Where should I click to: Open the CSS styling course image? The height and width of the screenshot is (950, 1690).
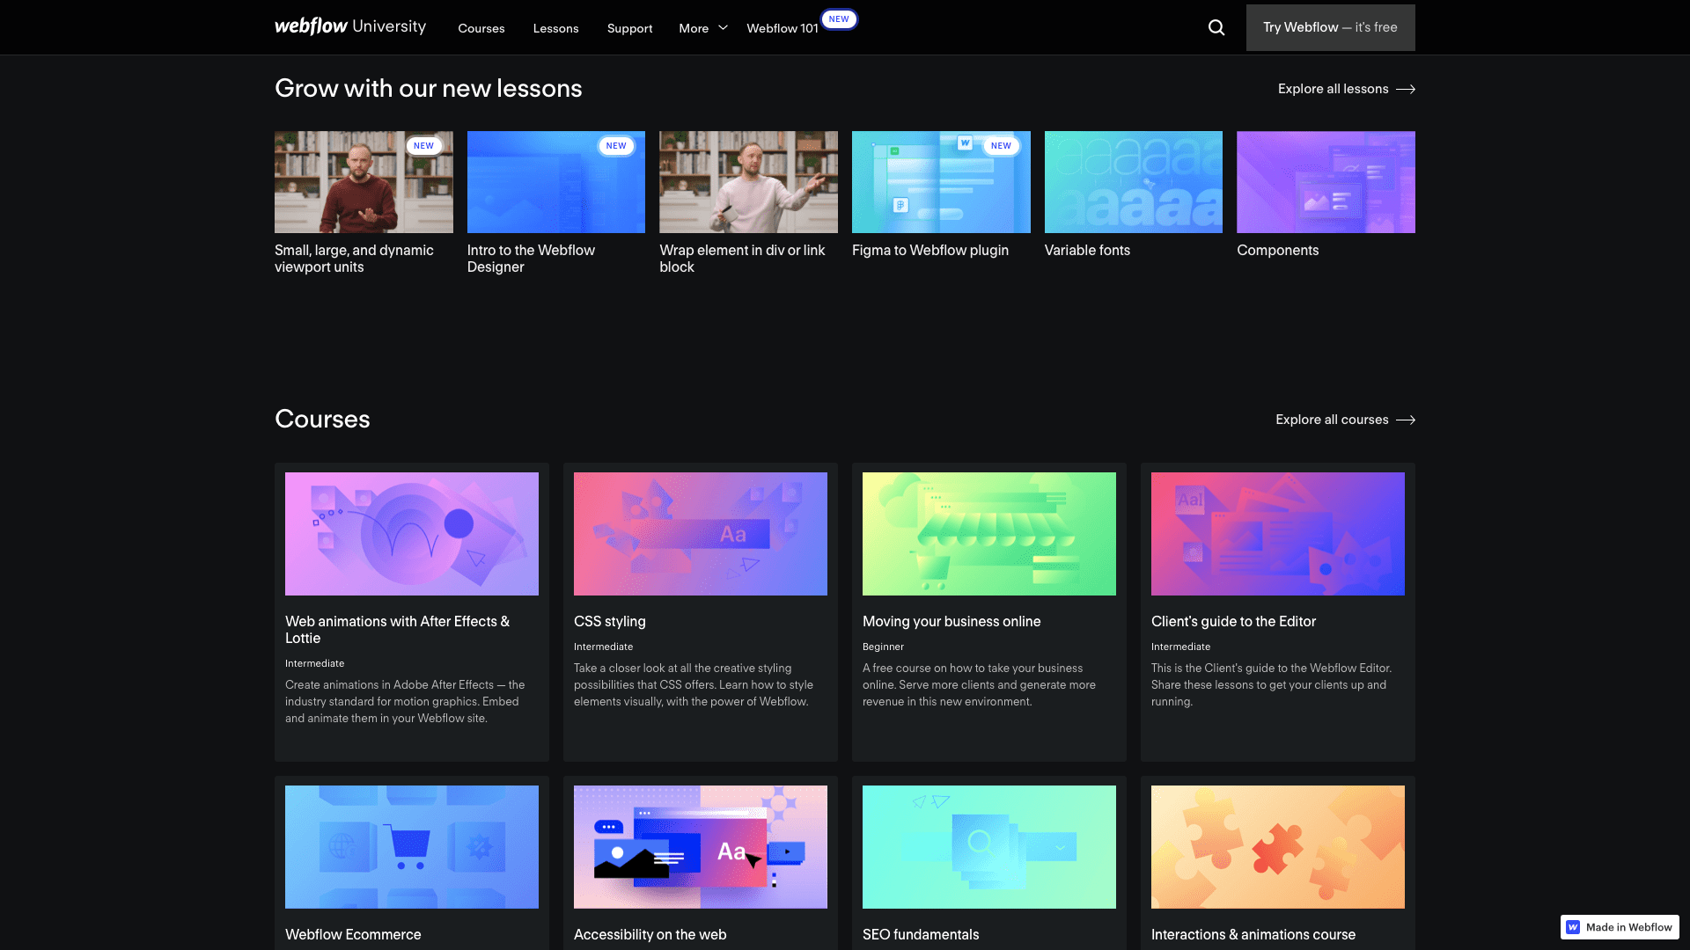[x=701, y=534]
